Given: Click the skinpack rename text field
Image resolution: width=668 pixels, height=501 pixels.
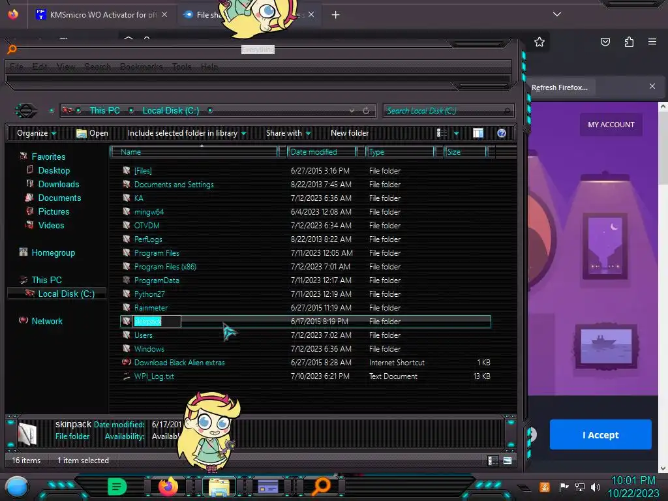Looking at the screenshot, I should pyautogui.click(x=157, y=321).
